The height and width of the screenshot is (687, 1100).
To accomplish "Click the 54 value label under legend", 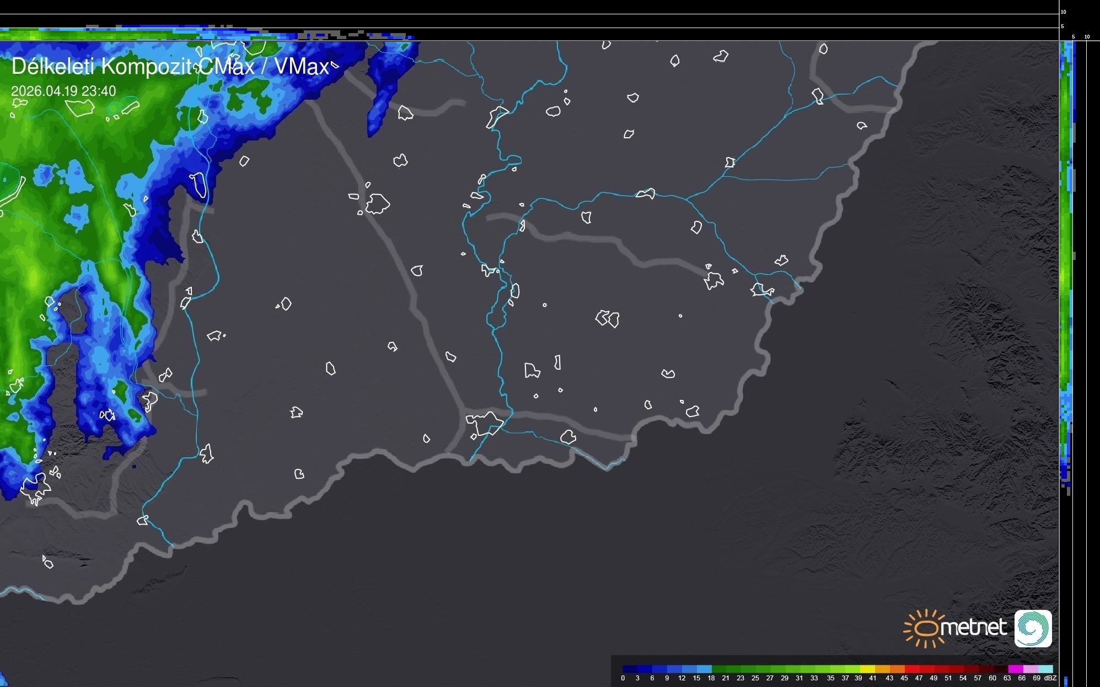I will pos(963,678).
